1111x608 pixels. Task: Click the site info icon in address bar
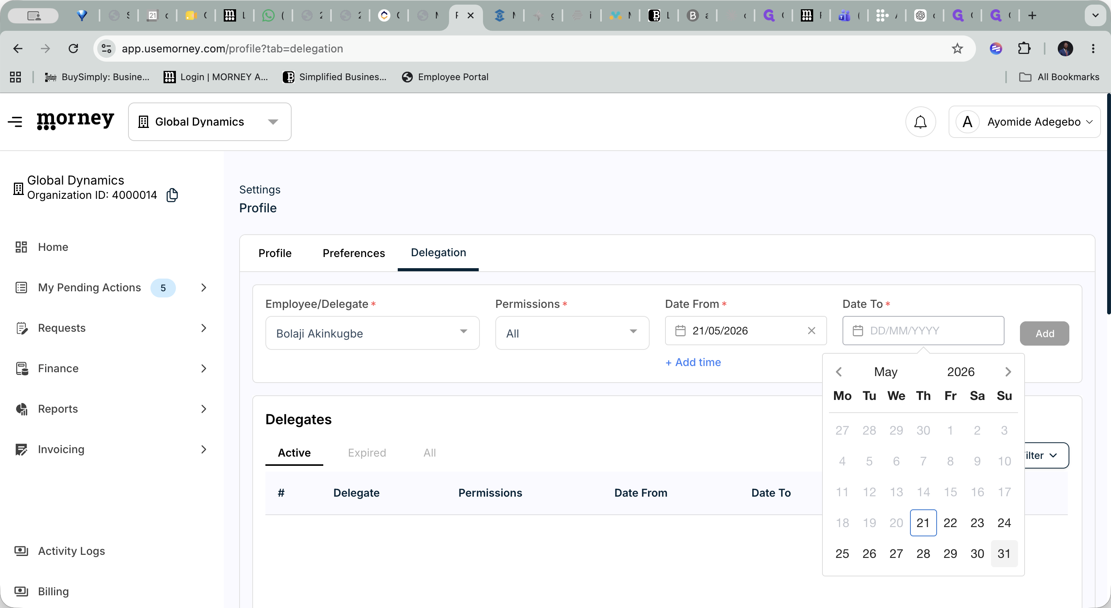pyautogui.click(x=106, y=48)
